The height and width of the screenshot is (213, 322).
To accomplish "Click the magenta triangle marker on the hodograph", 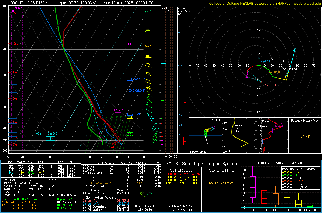I will point(247,76).
